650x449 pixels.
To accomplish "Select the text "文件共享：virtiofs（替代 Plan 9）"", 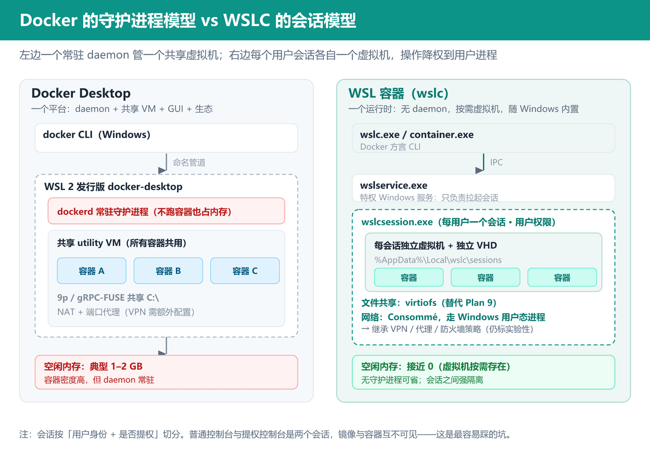I will [x=429, y=303].
